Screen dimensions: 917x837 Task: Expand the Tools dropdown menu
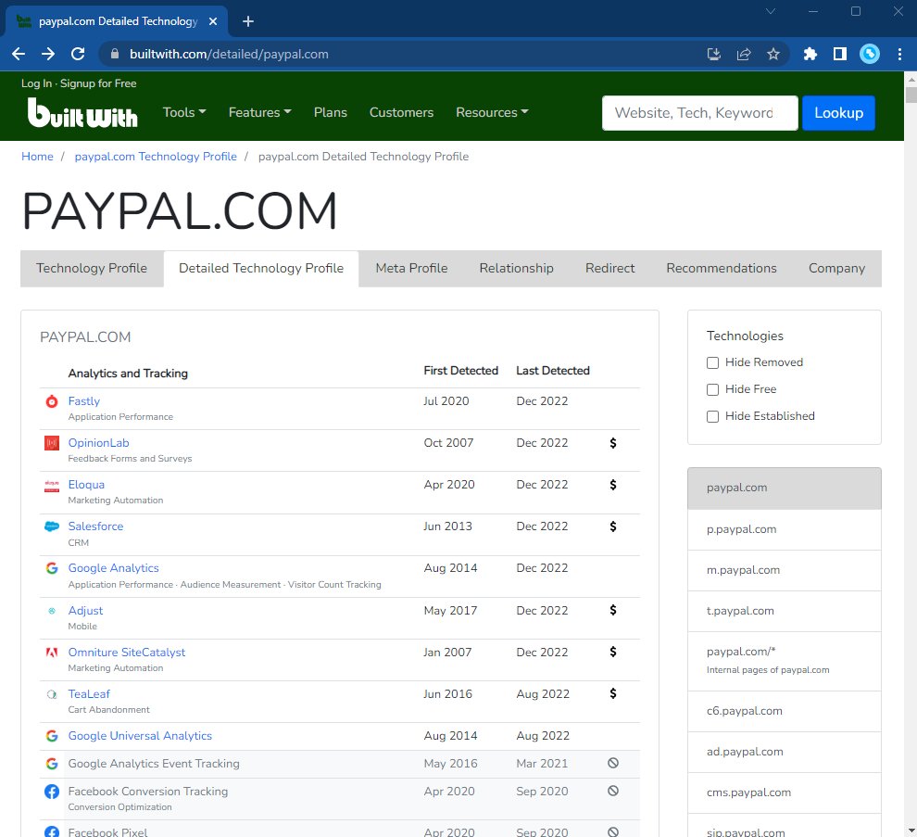coord(184,112)
